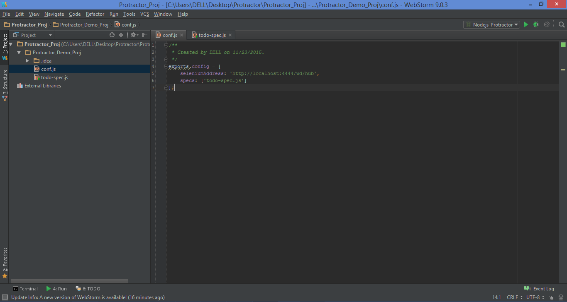The image size is (567, 302).
Task: Fold the closing brace region on line 7
Action: tap(166, 87)
